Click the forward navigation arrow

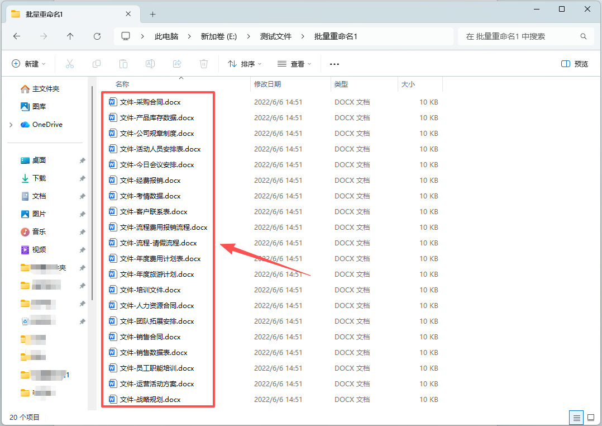pos(44,36)
